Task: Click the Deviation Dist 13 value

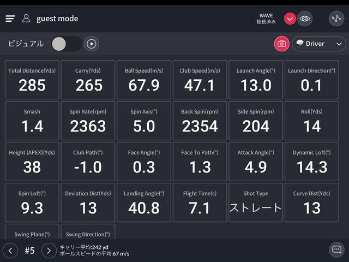Action: pos(88,209)
